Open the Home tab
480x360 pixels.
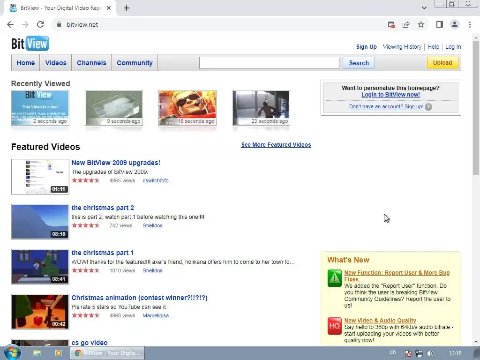26,63
